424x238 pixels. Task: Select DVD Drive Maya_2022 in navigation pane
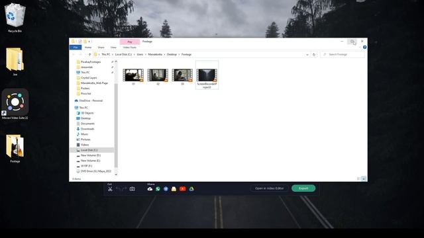click(x=96, y=171)
